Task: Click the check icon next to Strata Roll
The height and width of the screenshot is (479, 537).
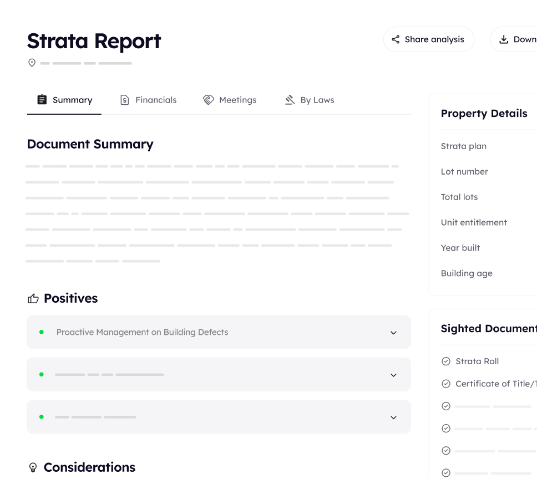Action: pos(446,361)
